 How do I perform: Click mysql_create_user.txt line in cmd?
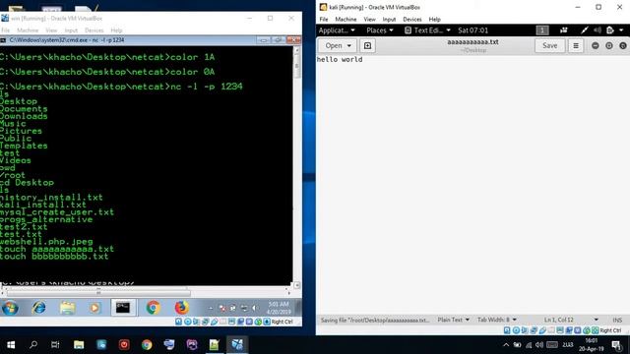(x=57, y=212)
